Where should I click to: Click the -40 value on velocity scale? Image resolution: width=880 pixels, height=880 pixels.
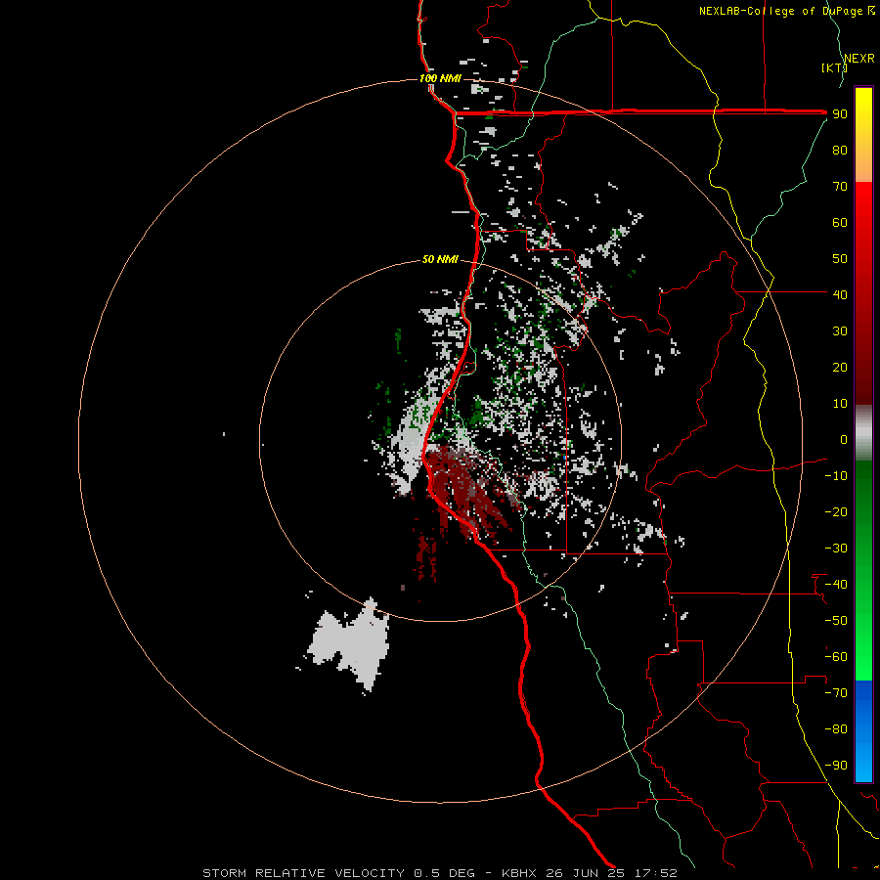pyautogui.click(x=836, y=585)
